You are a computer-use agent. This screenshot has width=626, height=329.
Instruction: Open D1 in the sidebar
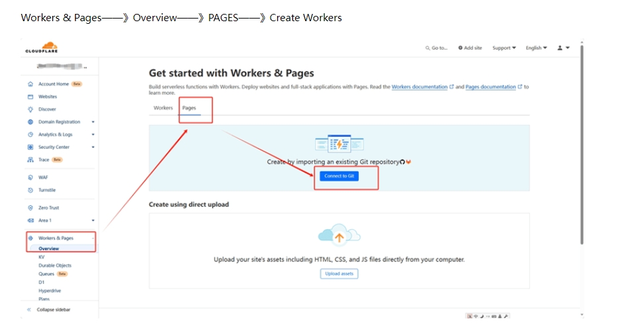click(41, 283)
